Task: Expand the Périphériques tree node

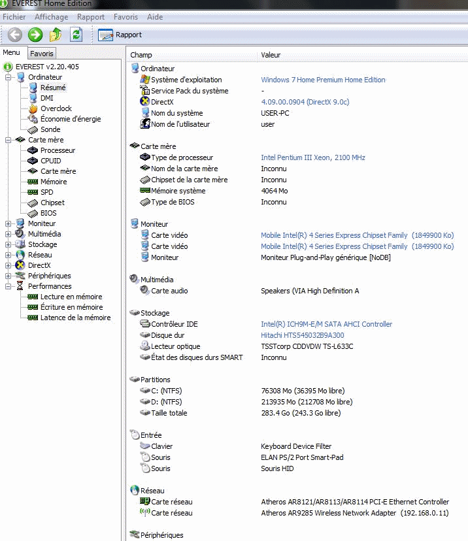Action: click(8, 276)
